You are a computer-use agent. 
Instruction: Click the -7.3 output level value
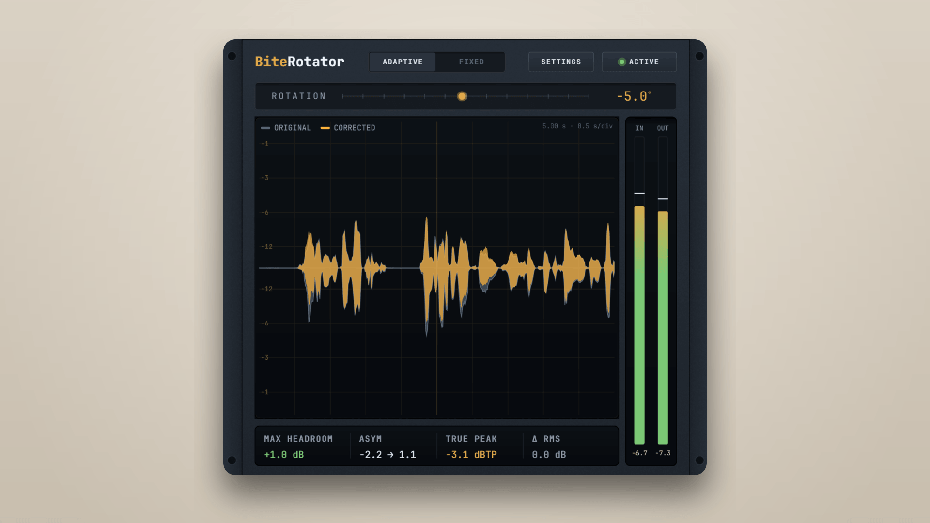(x=663, y=453)
